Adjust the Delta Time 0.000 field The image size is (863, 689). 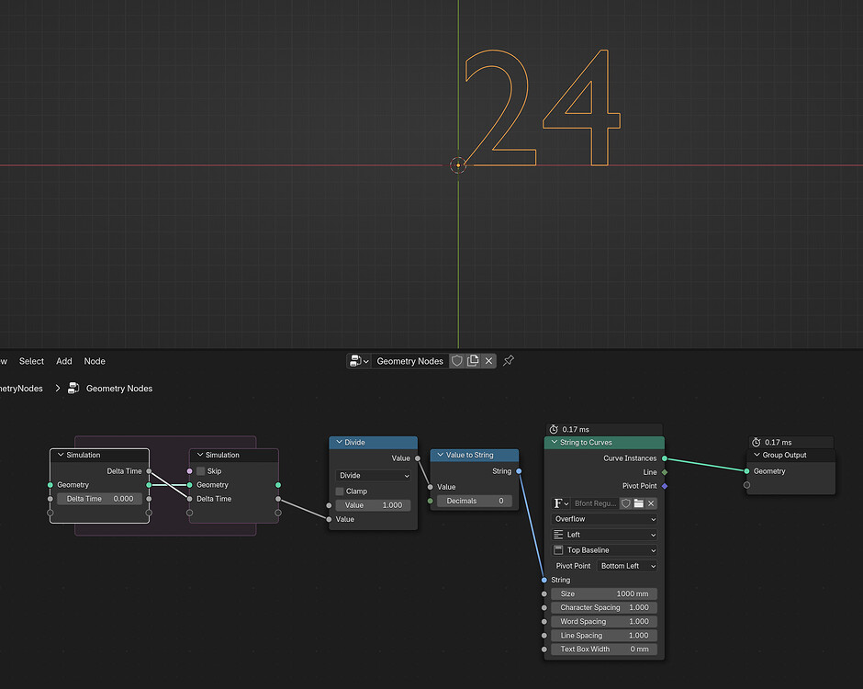tap(100, 499)
